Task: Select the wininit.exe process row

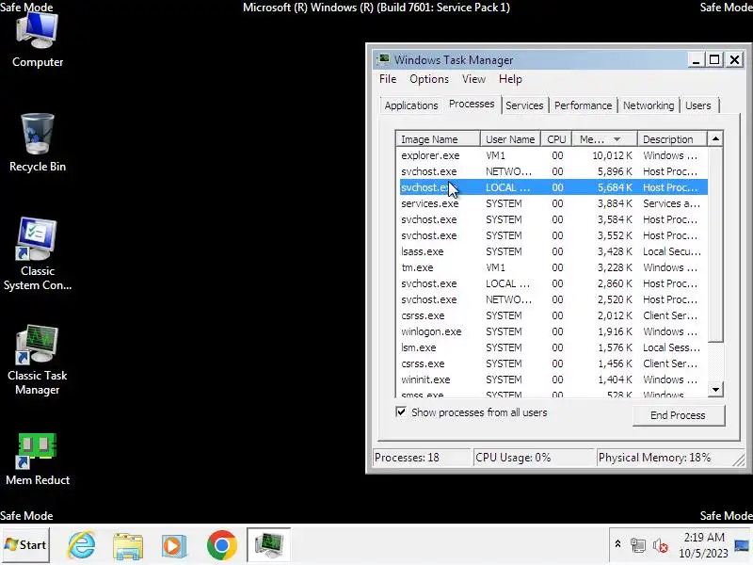Action: 553,379
